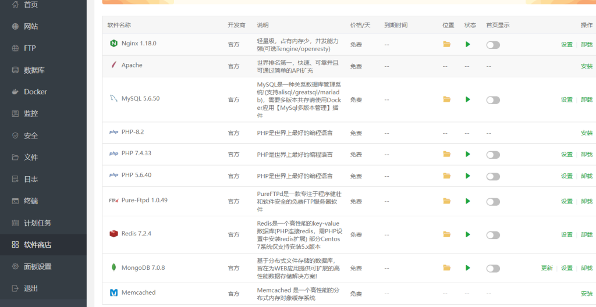Click the Redis status play icon

[x=467, y=234]
